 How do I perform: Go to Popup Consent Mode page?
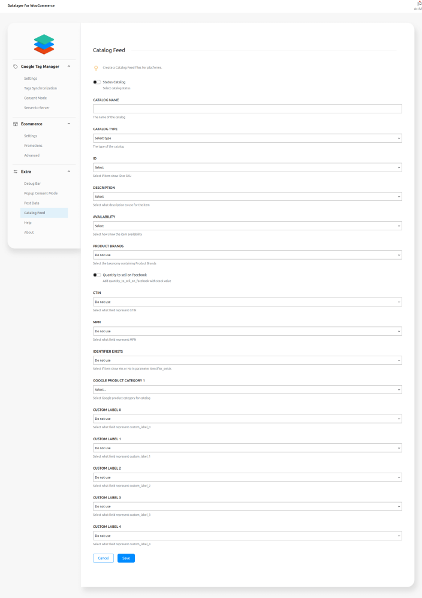pyautogui.click(x=41, y=193)
